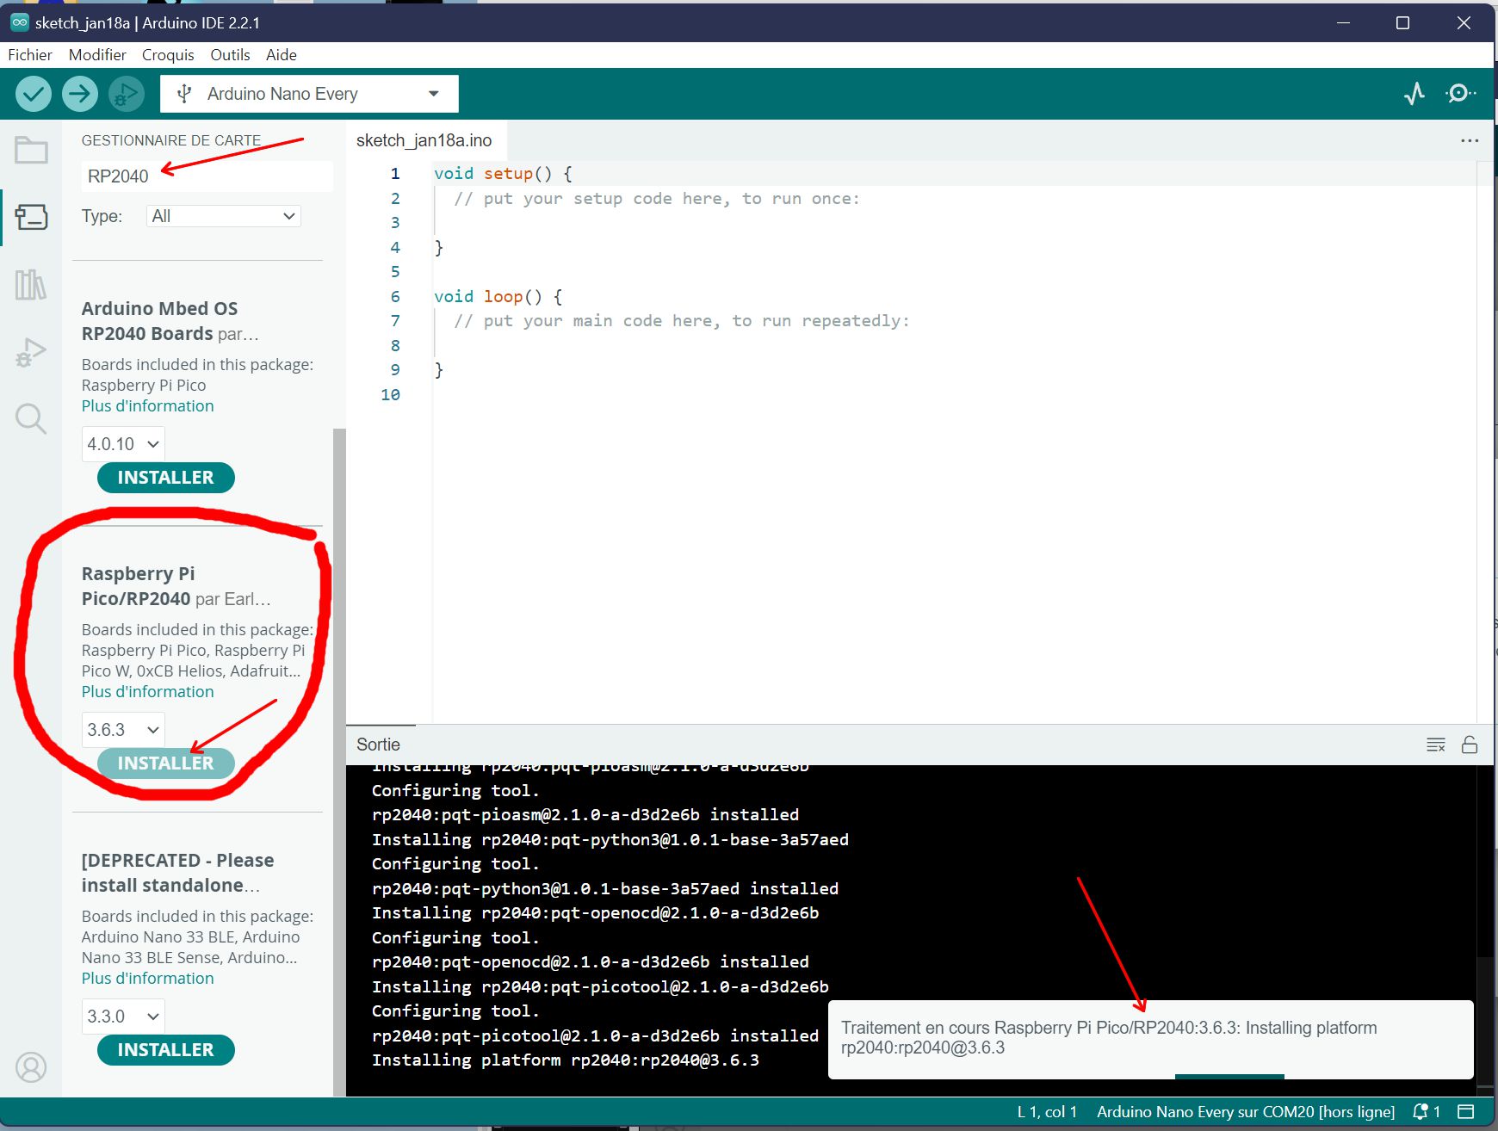1498x1131 pixels.
Task: Open the Modifier menu
Action: pyautogui.click(x=97, y=54)
